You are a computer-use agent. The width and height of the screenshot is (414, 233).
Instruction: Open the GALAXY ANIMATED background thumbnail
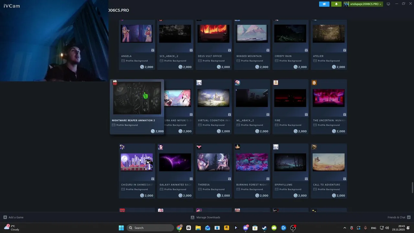click(x=175, y=162)
